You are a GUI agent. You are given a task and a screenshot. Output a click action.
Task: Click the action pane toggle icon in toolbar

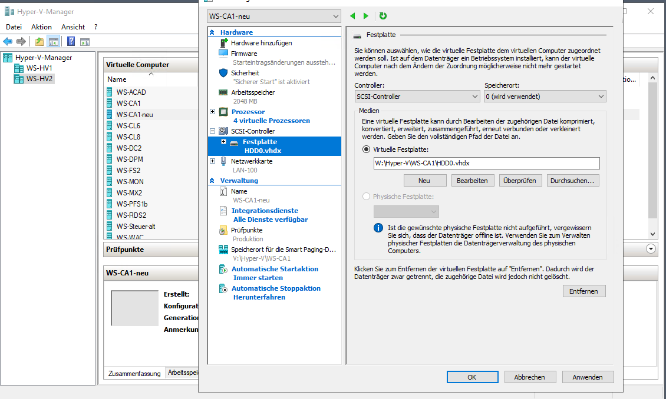coord(85,42)
